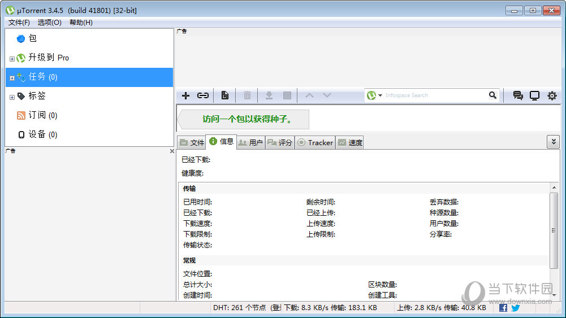The image size is (566, 318).
Task: Move torrent down in queue
Action: (x=327, y=95)
